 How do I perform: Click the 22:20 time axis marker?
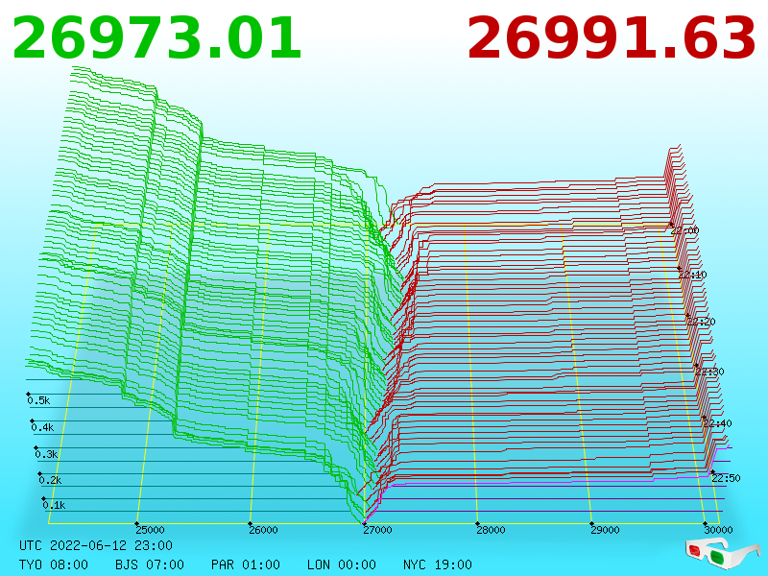pos(701,322)
